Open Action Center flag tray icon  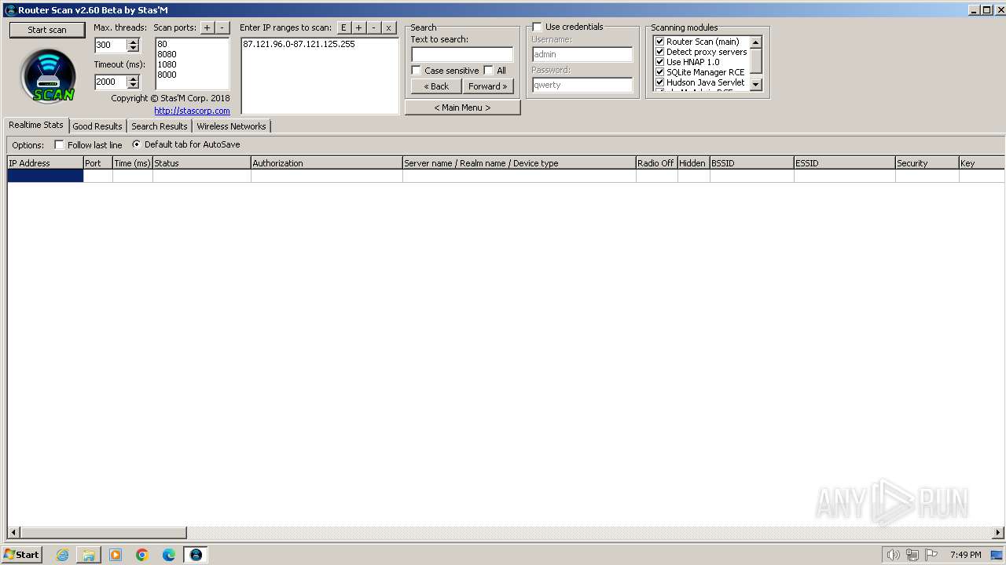[931, 555]
